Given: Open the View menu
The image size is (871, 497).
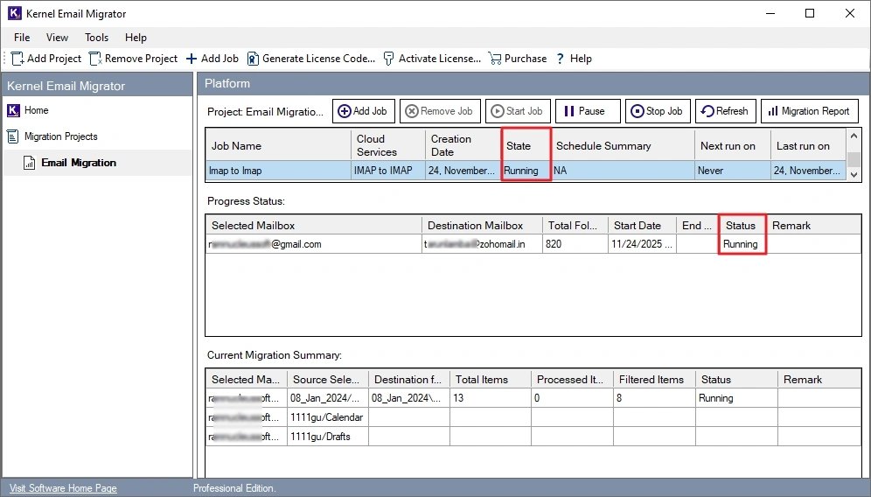Looking at the screenshot, I should coord(57,38).
